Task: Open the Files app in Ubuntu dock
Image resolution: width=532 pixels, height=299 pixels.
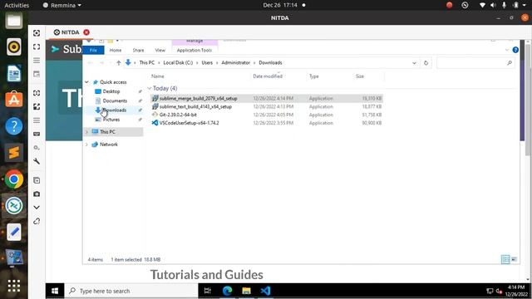Action: 14,21
